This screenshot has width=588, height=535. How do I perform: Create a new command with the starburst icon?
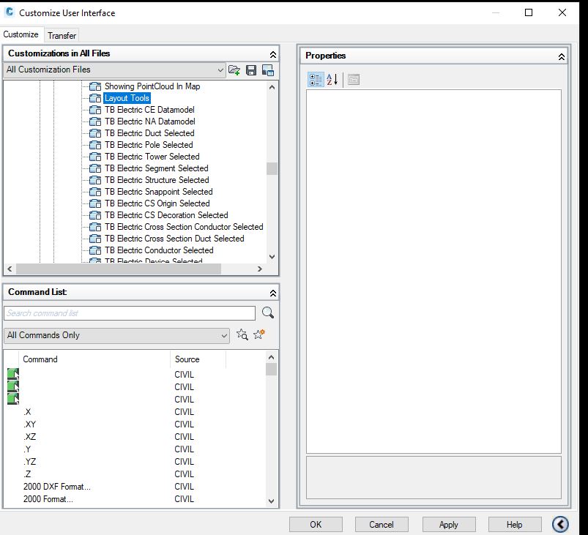point(258,334)
